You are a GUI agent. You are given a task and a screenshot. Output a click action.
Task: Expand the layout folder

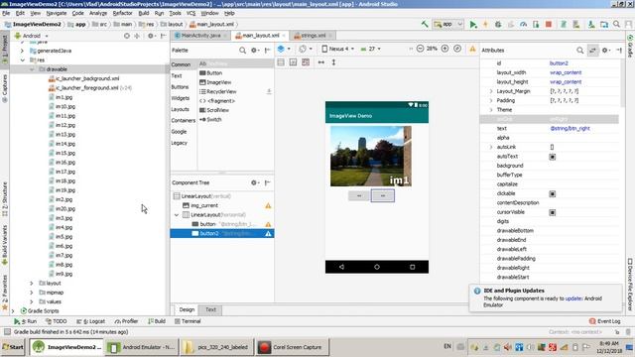pos(32,284)
